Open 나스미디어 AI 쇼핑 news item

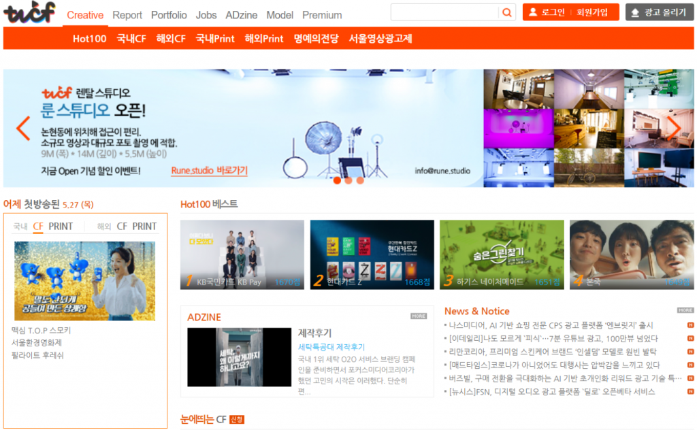pos(551,325)
